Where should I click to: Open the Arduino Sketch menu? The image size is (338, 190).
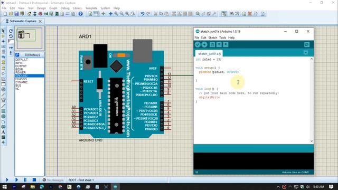pyautogui.click(x=212, y=37)
